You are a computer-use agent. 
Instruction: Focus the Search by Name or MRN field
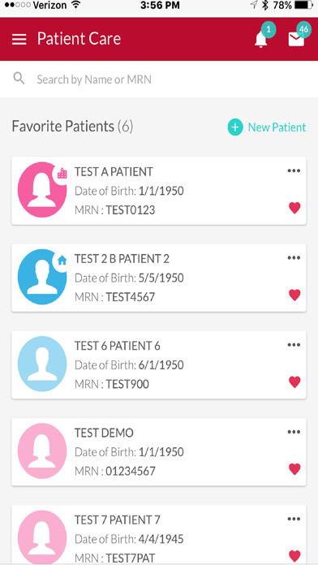click(159, 79)
